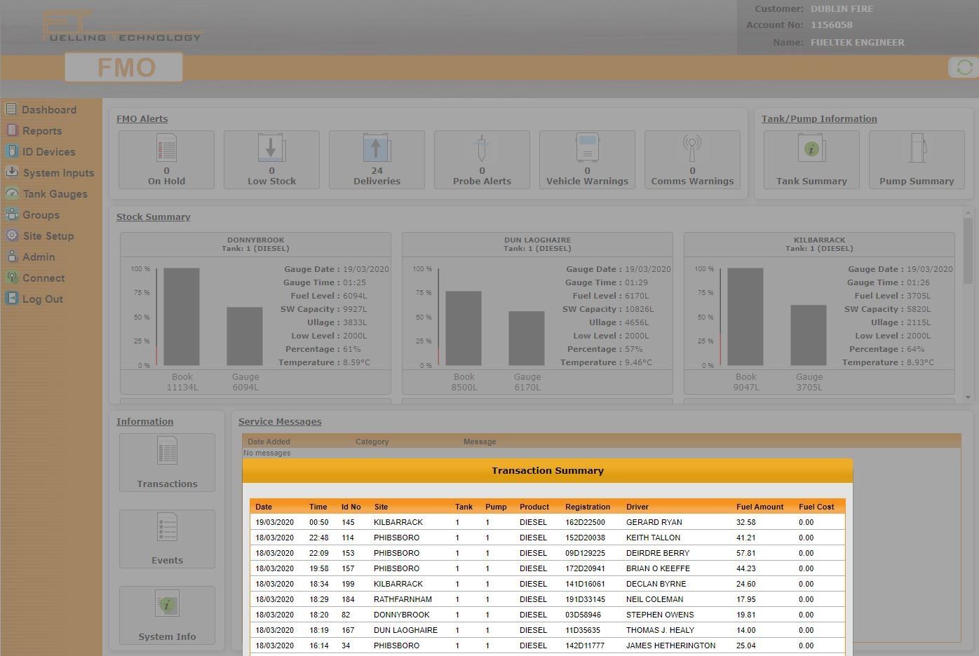
Task: Open the Tank Summary info icon
Action: [x=811, y=148]
